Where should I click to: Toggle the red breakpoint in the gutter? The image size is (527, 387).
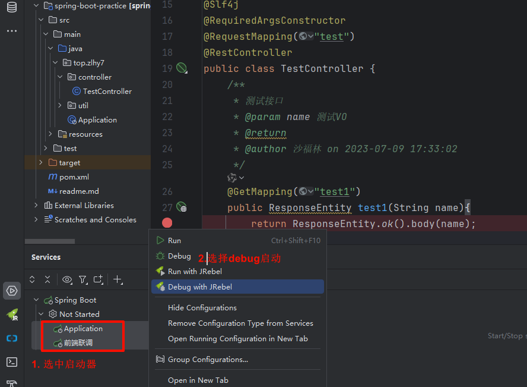pyautogui.click(x=167, y=223)
